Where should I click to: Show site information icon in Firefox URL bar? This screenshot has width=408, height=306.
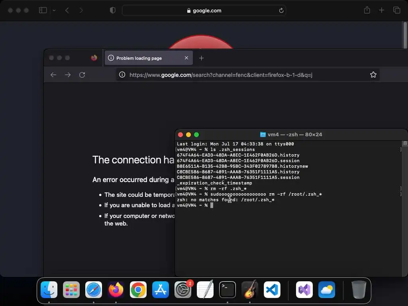point(122,75)
